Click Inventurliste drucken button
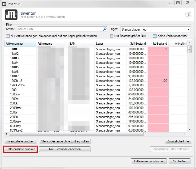196x169 pixels. point(20,141)
